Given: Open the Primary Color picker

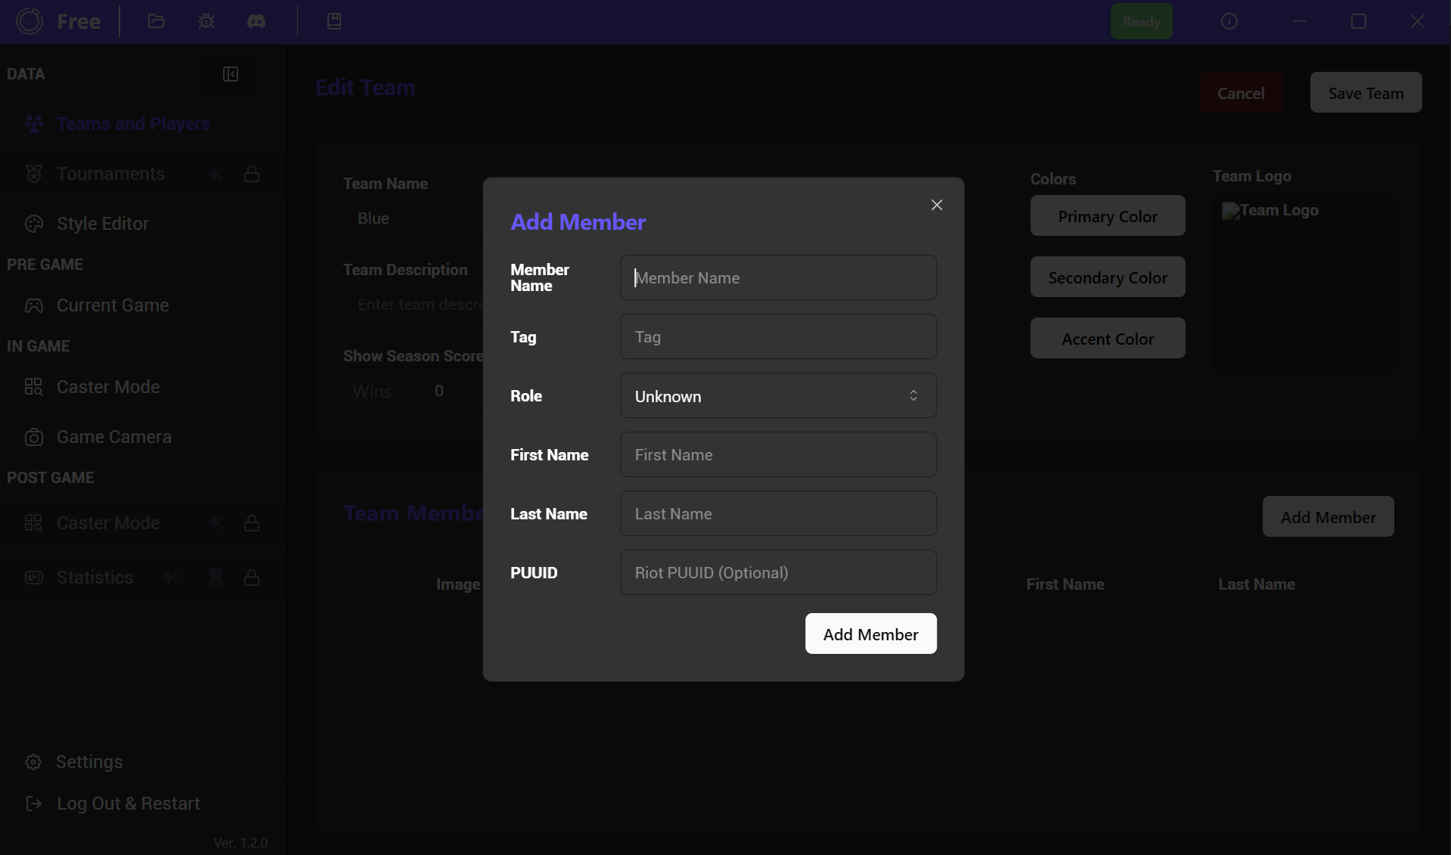Looking at the screenshot, I should [1107, 216].
